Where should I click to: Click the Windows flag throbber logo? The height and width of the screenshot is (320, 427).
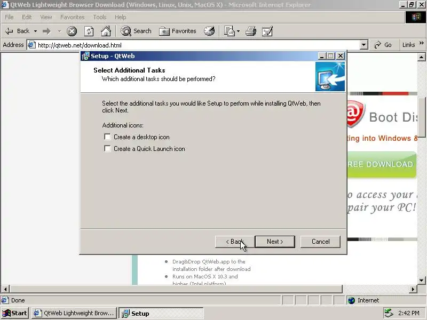pyautogui.click(x=416, y=17)
